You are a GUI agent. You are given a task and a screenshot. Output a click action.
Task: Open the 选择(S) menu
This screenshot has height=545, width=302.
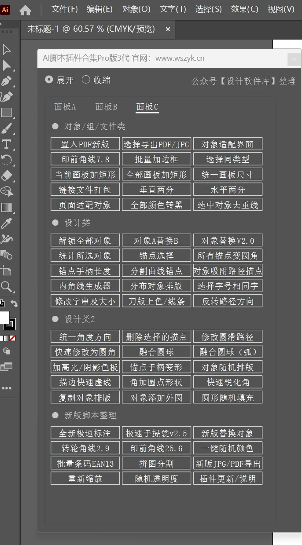tap(209, 9)
